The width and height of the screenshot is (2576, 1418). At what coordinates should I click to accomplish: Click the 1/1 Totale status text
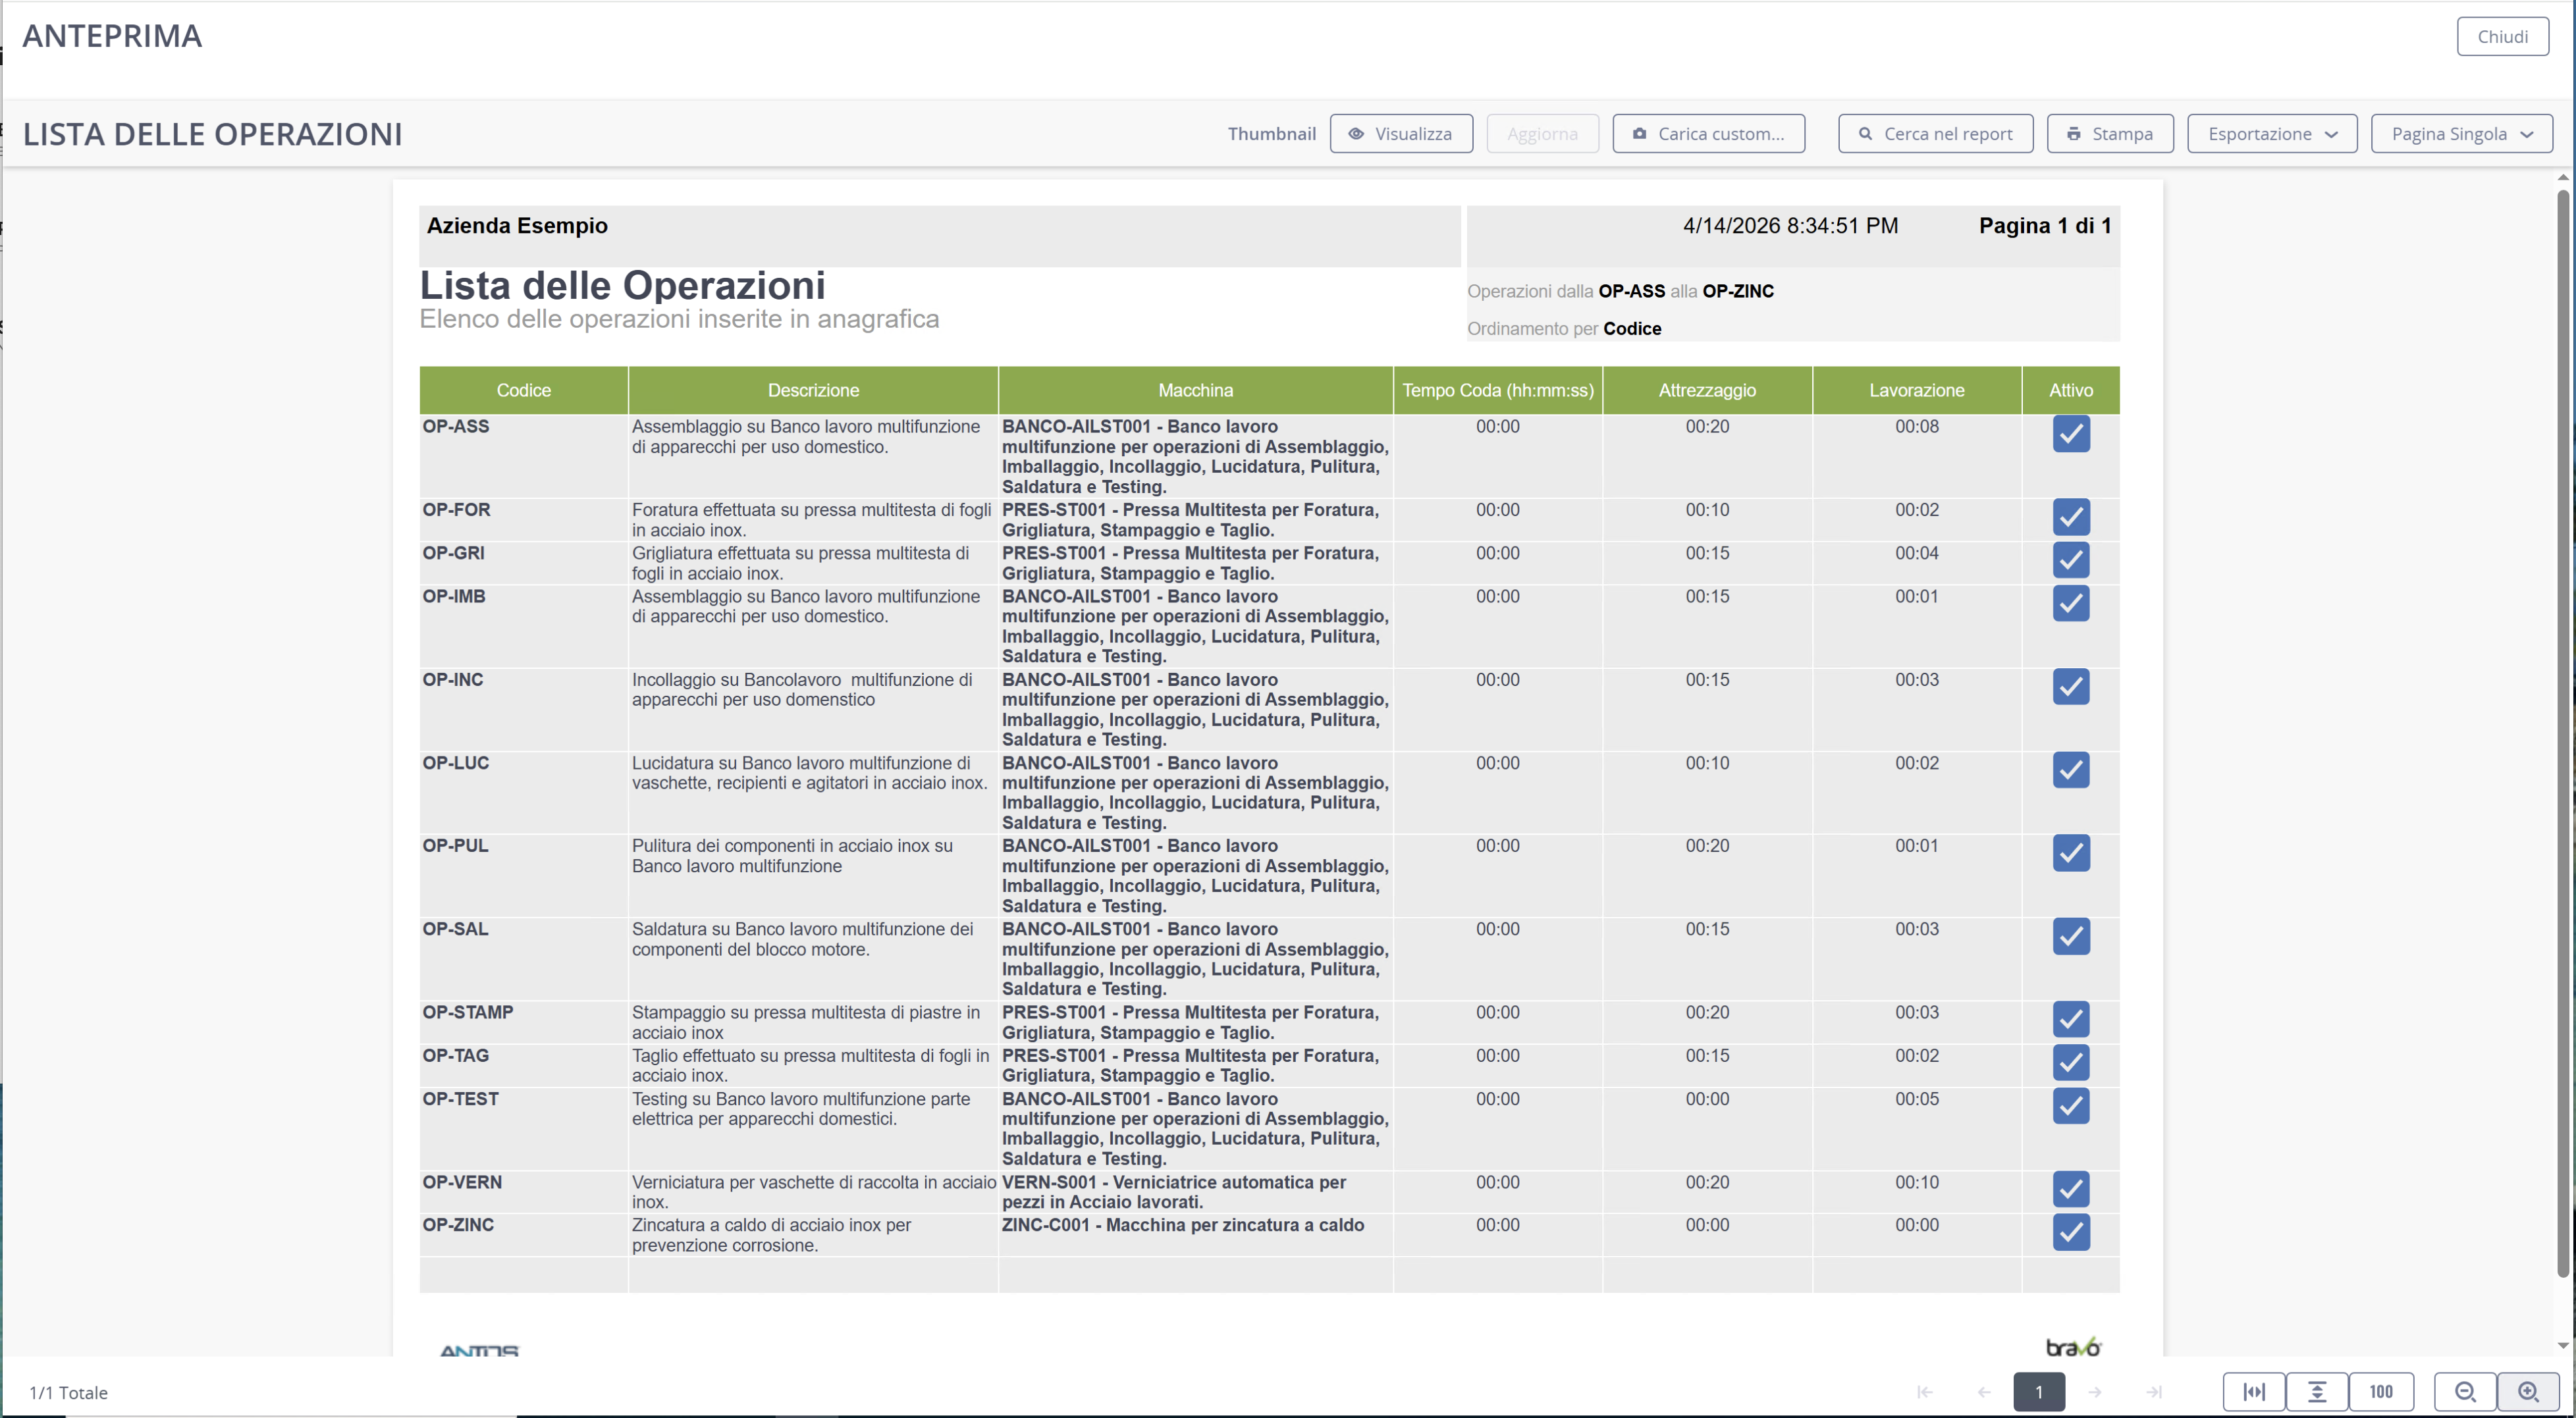point(68,1393)
